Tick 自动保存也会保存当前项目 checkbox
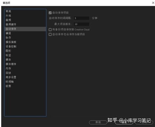The image size is (155, 127). tap(50, 34)
